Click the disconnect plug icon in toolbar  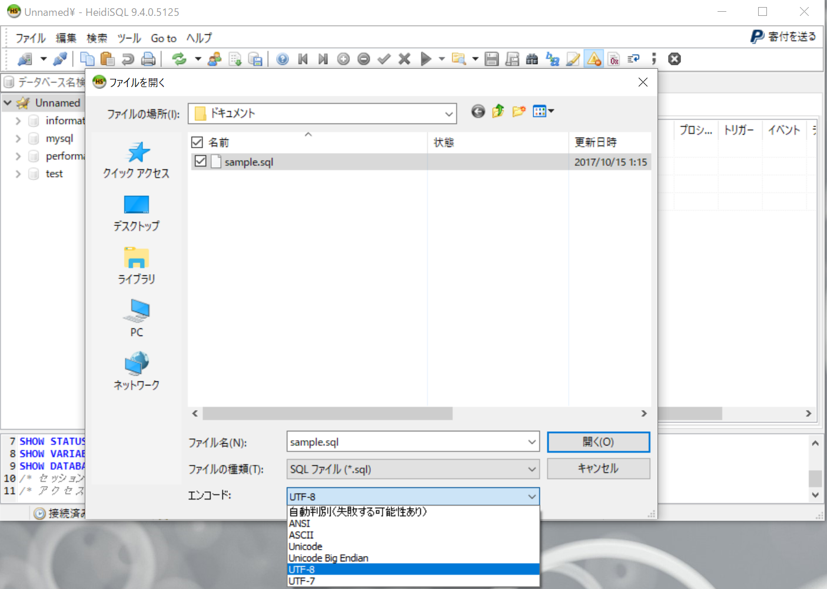coord(60,59)
